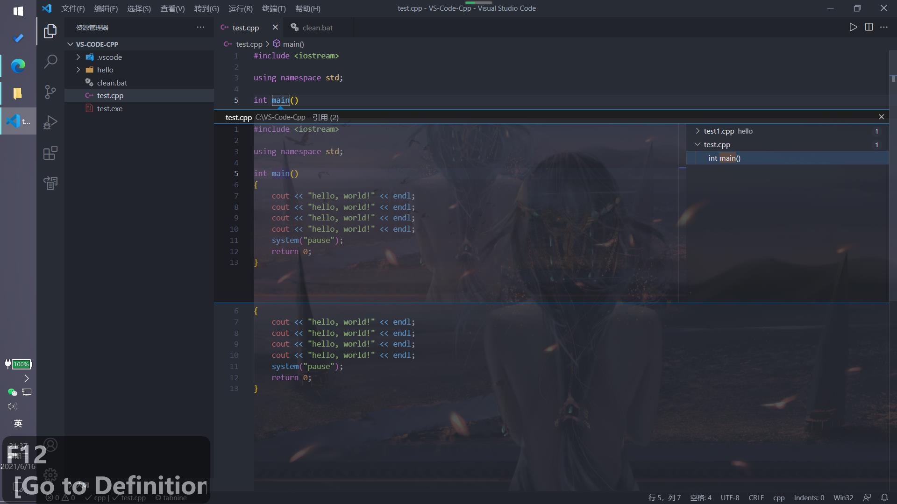
Task: Open Microsoft Edge from the taskbar
Action: click(x=18, y=66)
